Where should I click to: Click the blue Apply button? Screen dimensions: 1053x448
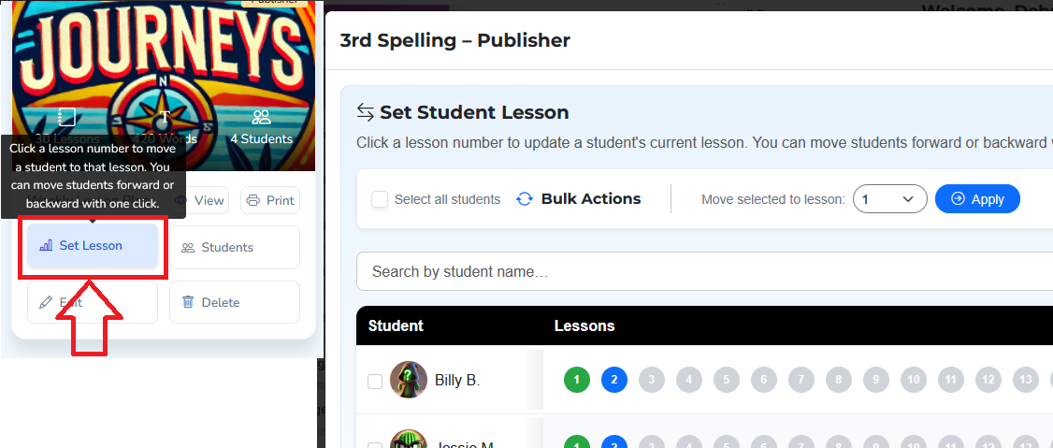click(x=977, y=199)
